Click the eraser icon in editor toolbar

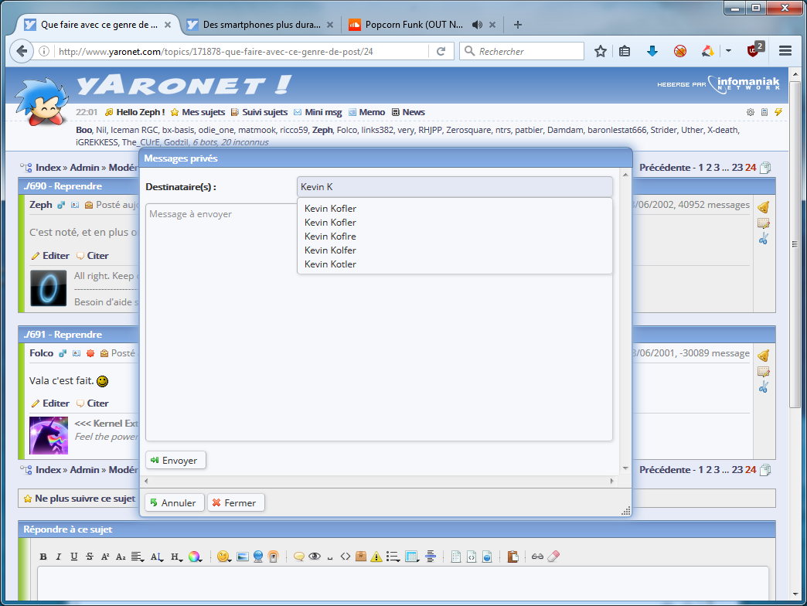point(553,557)
